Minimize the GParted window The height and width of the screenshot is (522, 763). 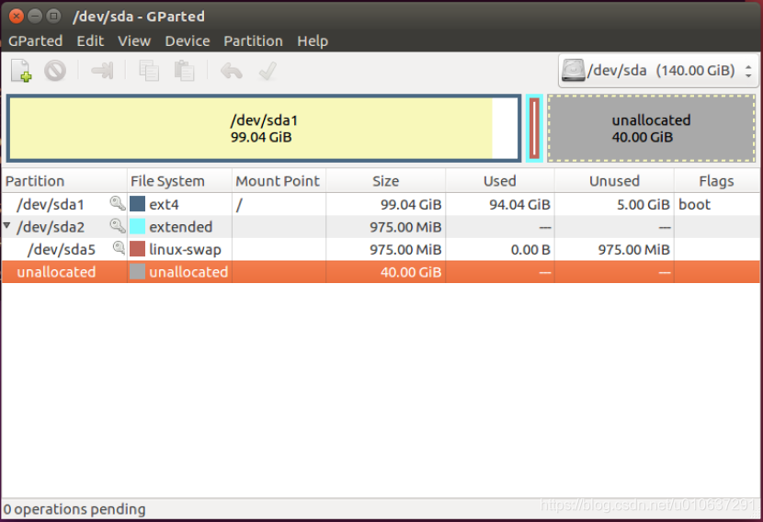tap(35, 16)
